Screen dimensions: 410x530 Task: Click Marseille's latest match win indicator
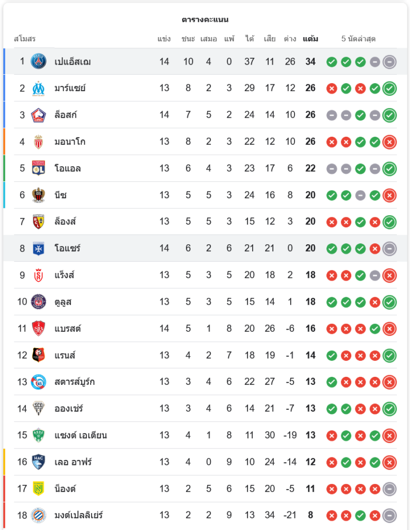point(389,89)
